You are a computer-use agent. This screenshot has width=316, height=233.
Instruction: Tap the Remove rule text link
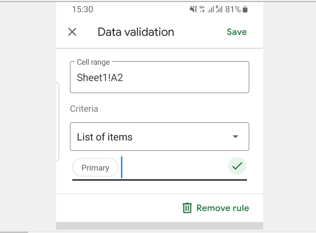pyautogui.click(x=223, y=208)
